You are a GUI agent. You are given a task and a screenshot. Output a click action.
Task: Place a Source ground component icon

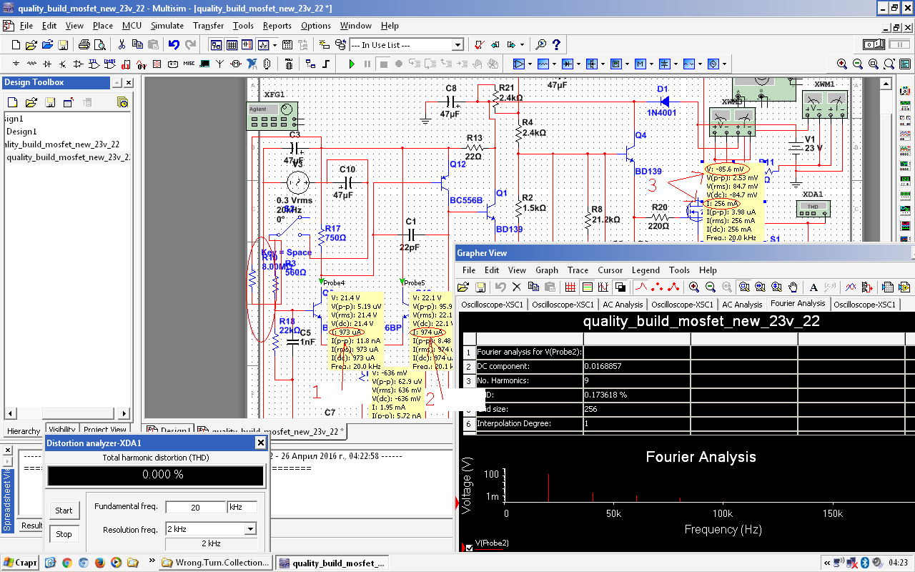pyautogui.click(x=15, y=64)
